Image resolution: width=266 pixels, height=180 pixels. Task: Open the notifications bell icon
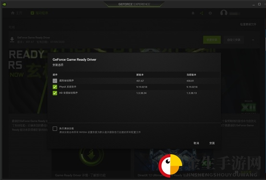(193, 13)
